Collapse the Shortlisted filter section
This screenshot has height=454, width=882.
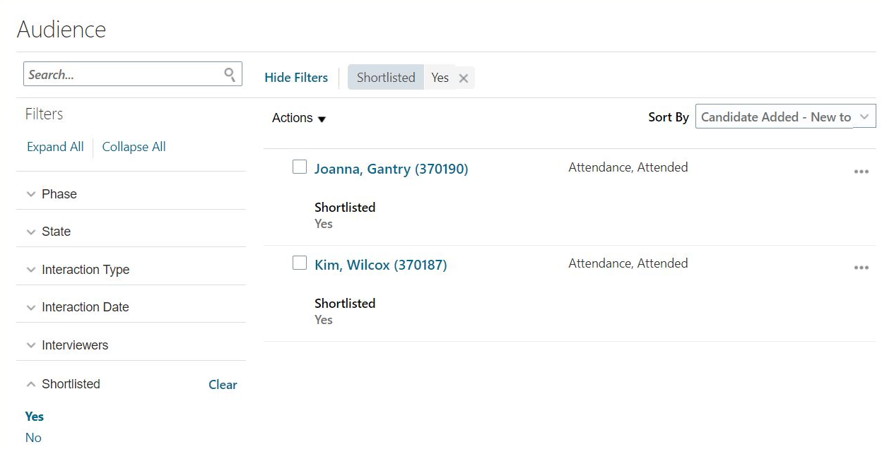31,384
